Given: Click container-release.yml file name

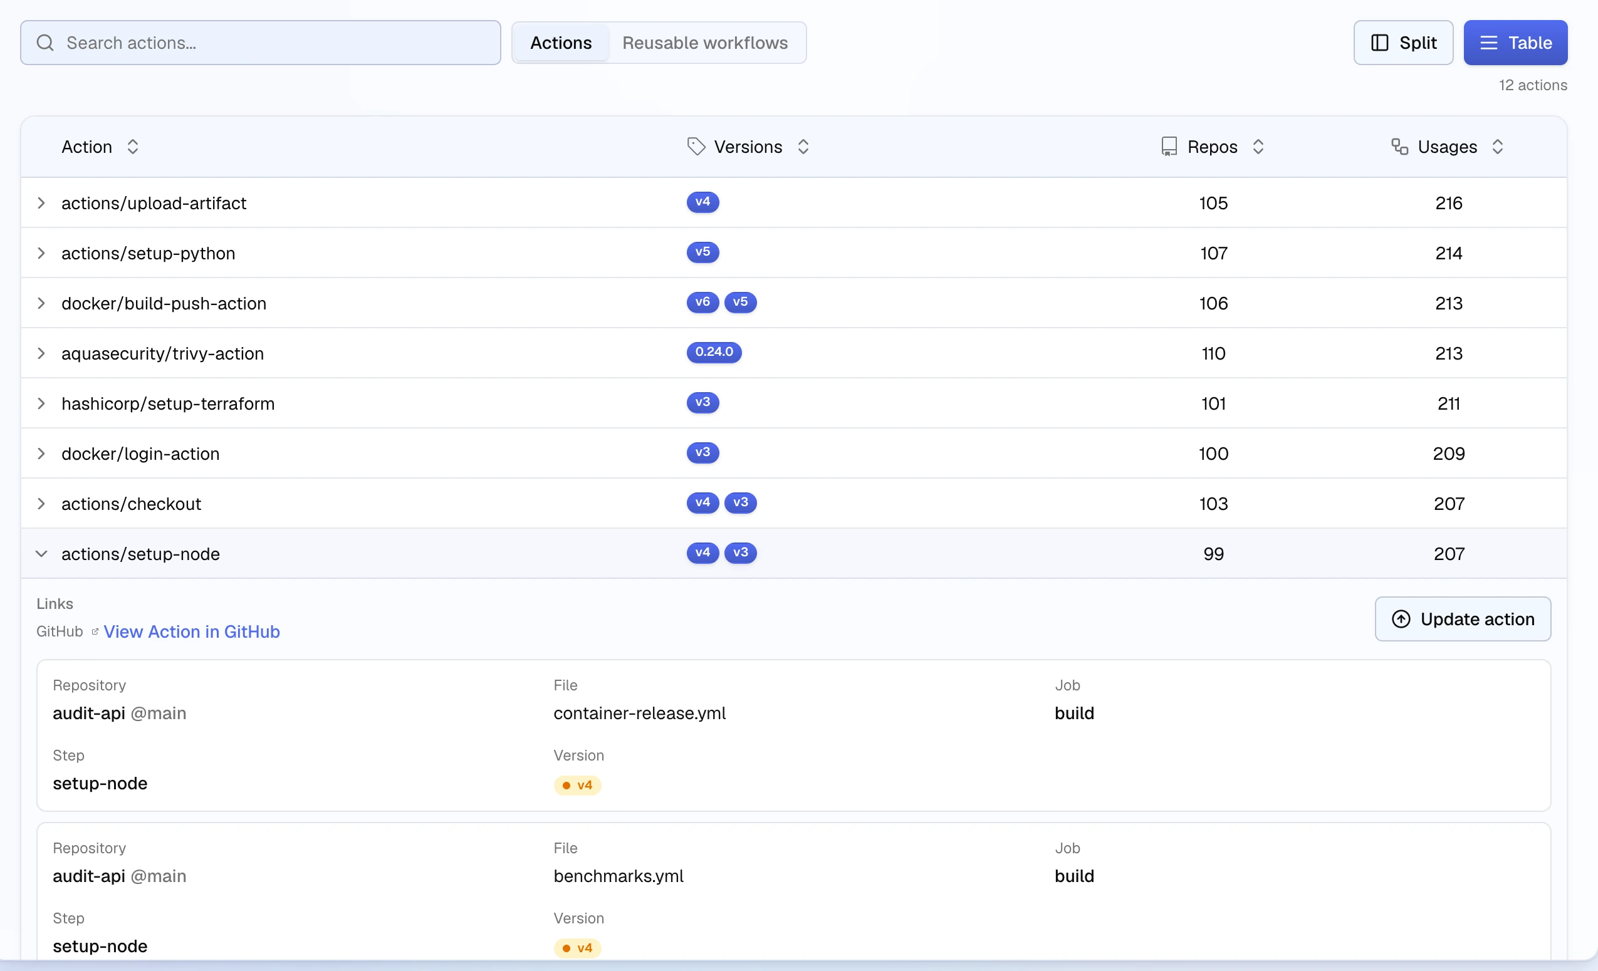Looking at the screenshot, I should [639, 713].
